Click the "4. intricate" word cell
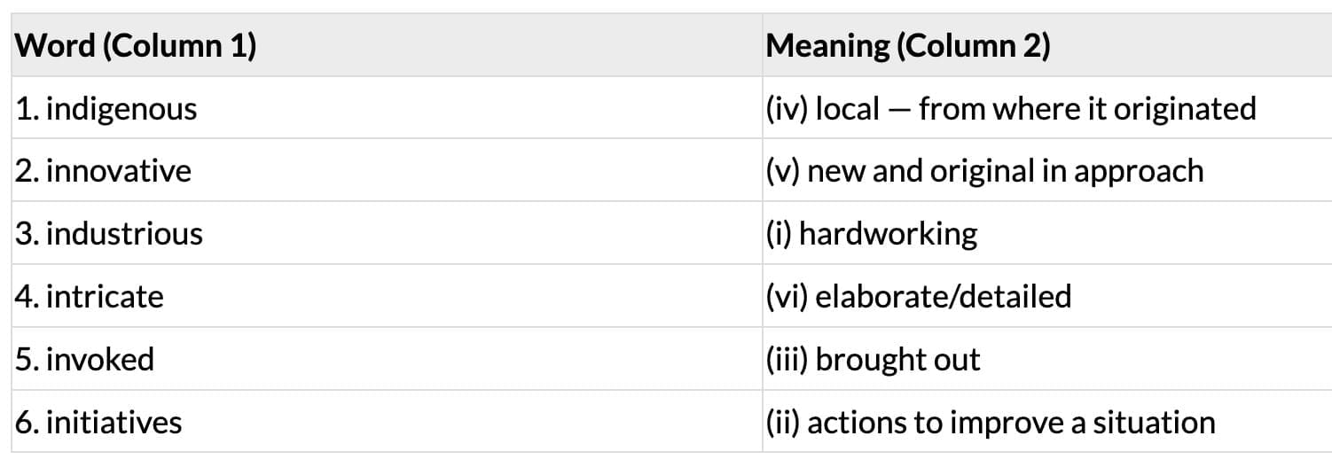The image size is (1332, 475). click(x=90, y=296)
